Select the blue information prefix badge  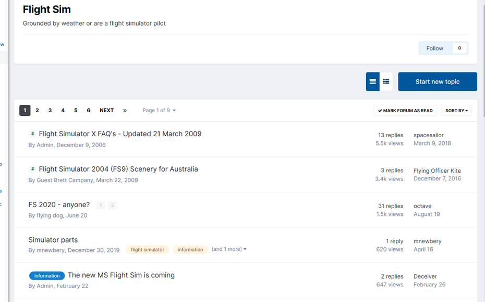click(47, 276)
